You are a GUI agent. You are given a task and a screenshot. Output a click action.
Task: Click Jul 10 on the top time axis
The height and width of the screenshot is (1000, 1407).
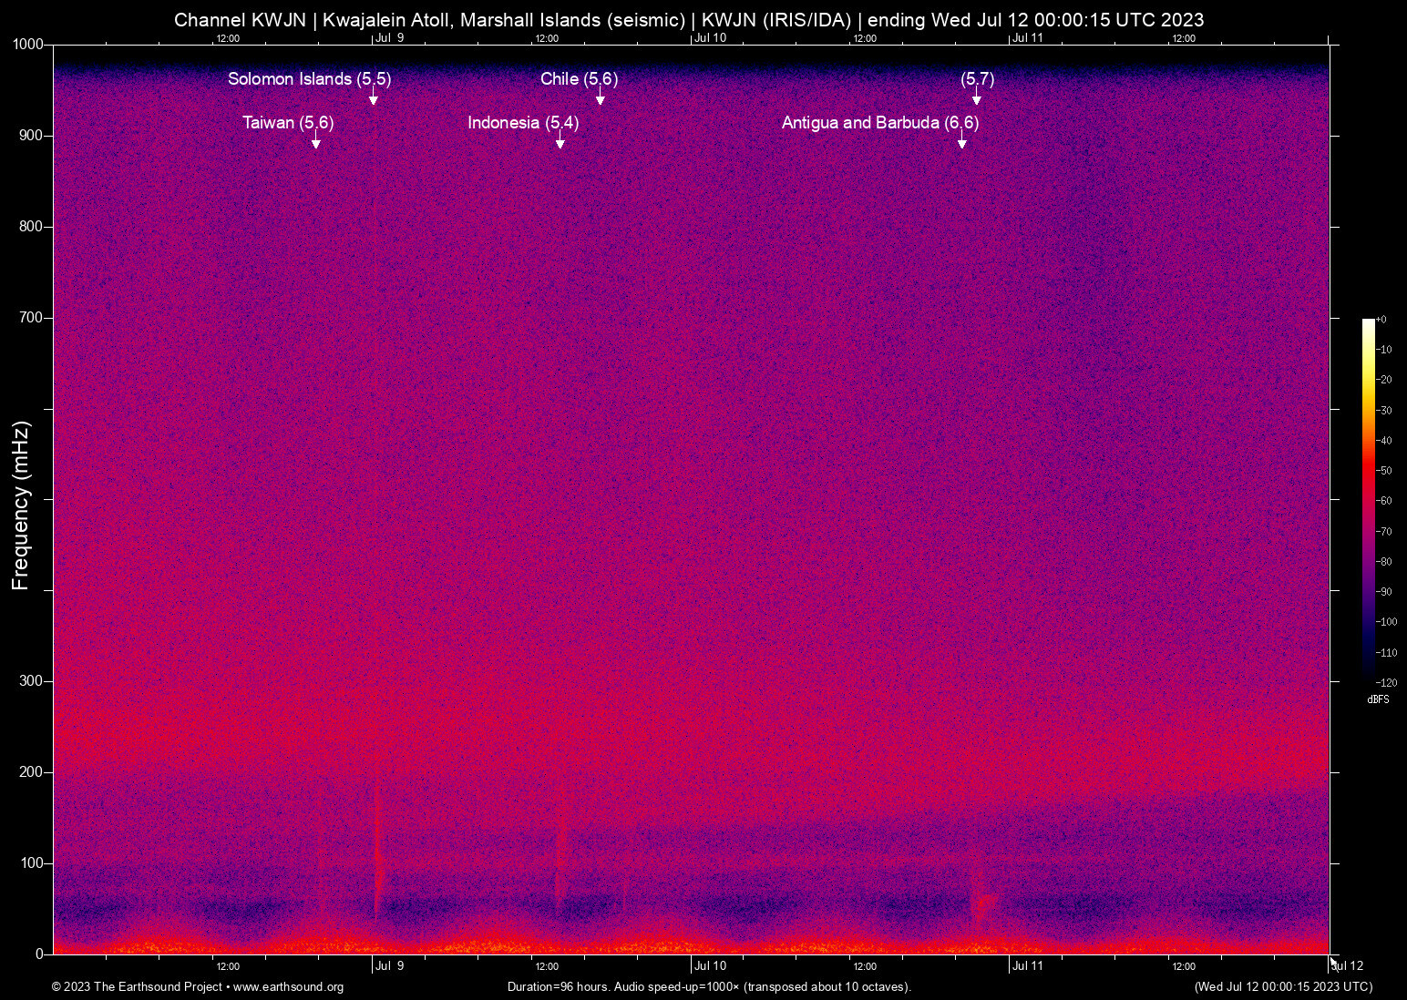pyautogui.click(x=710, y=38)
